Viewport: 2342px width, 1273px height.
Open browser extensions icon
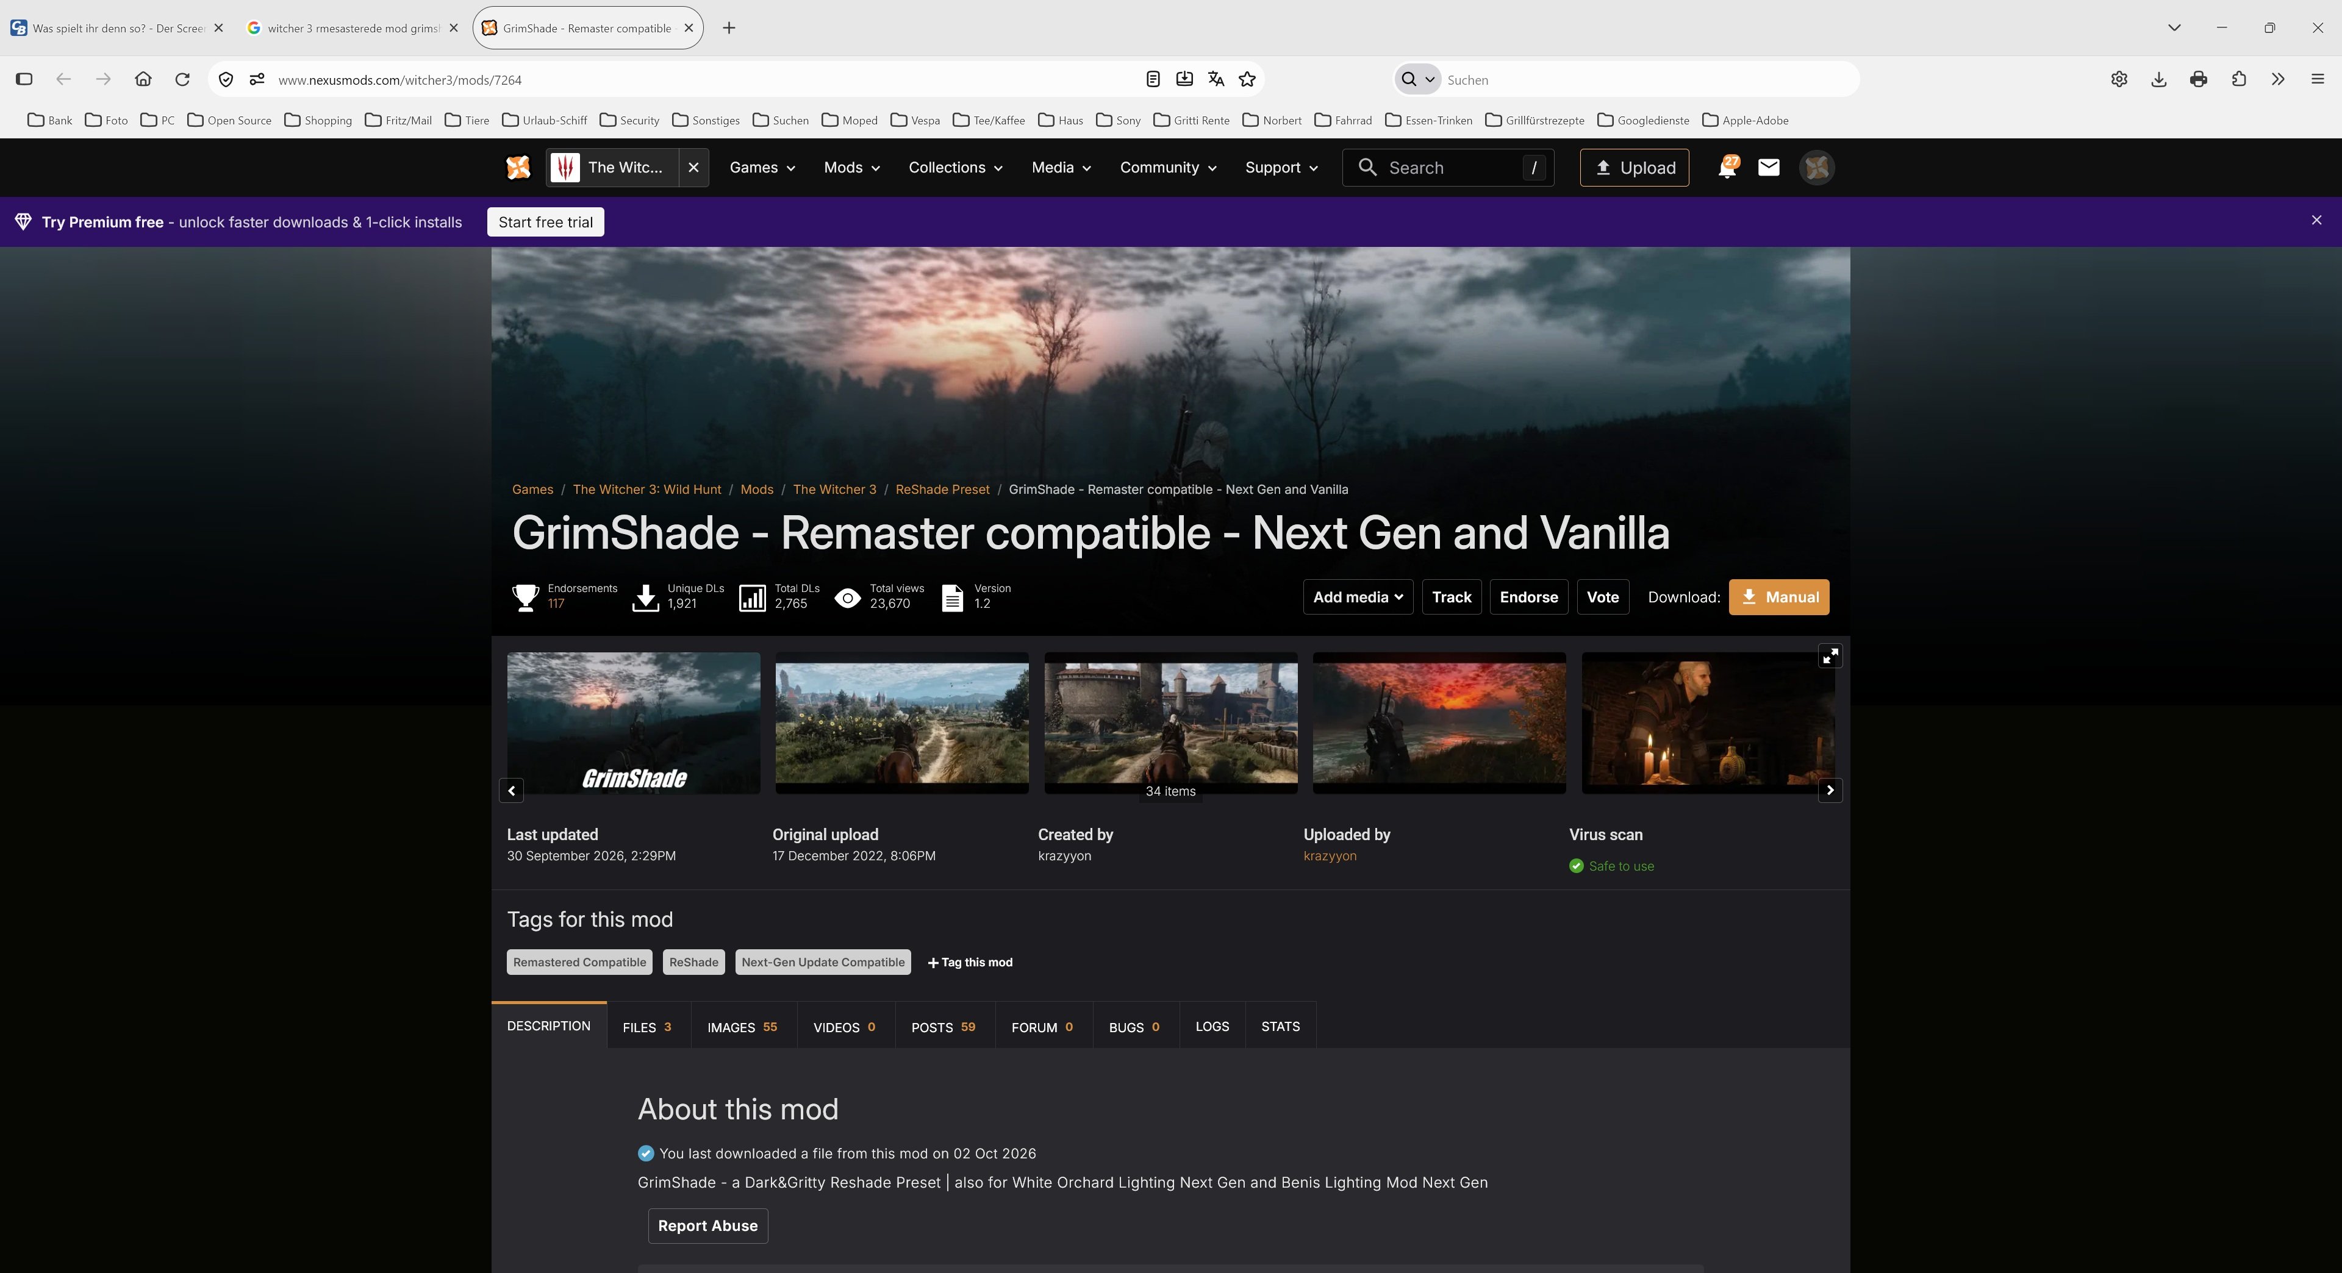pos(2238,79)
